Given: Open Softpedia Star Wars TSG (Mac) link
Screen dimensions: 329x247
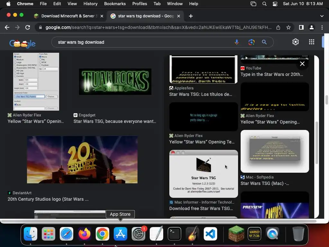Looking at the screenshot, I should point(265,183).
